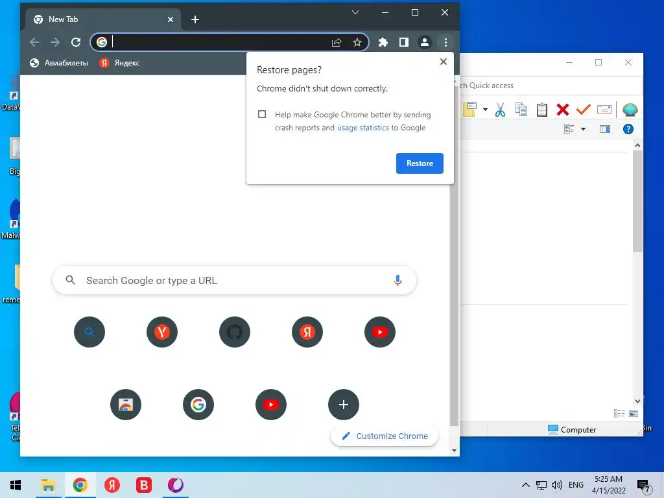The width and height of the screenshot is (664, 498).
Task: Click Chrome scrollbar down arrow
Action: pos(455,451)
